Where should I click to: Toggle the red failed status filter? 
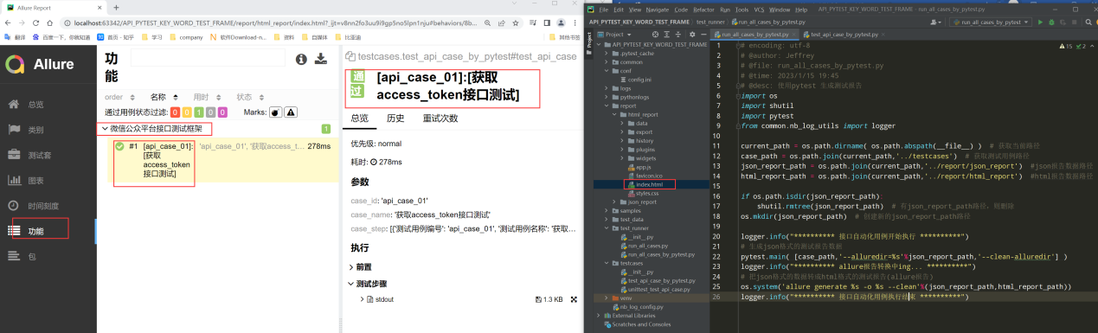tap(175, 112)
